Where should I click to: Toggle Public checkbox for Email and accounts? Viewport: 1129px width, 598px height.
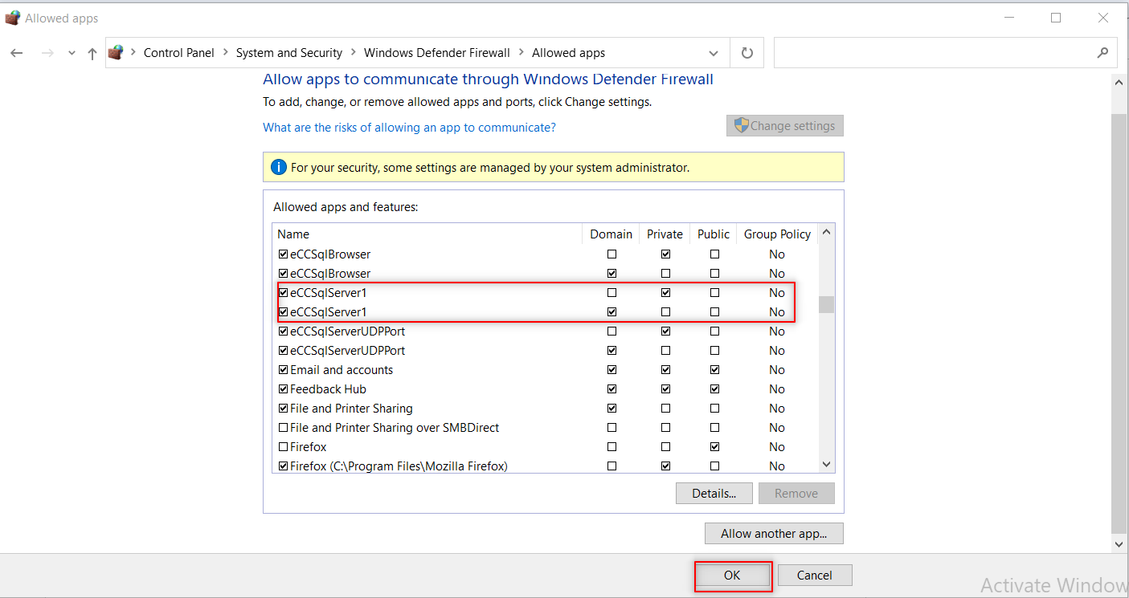(714, 370)
